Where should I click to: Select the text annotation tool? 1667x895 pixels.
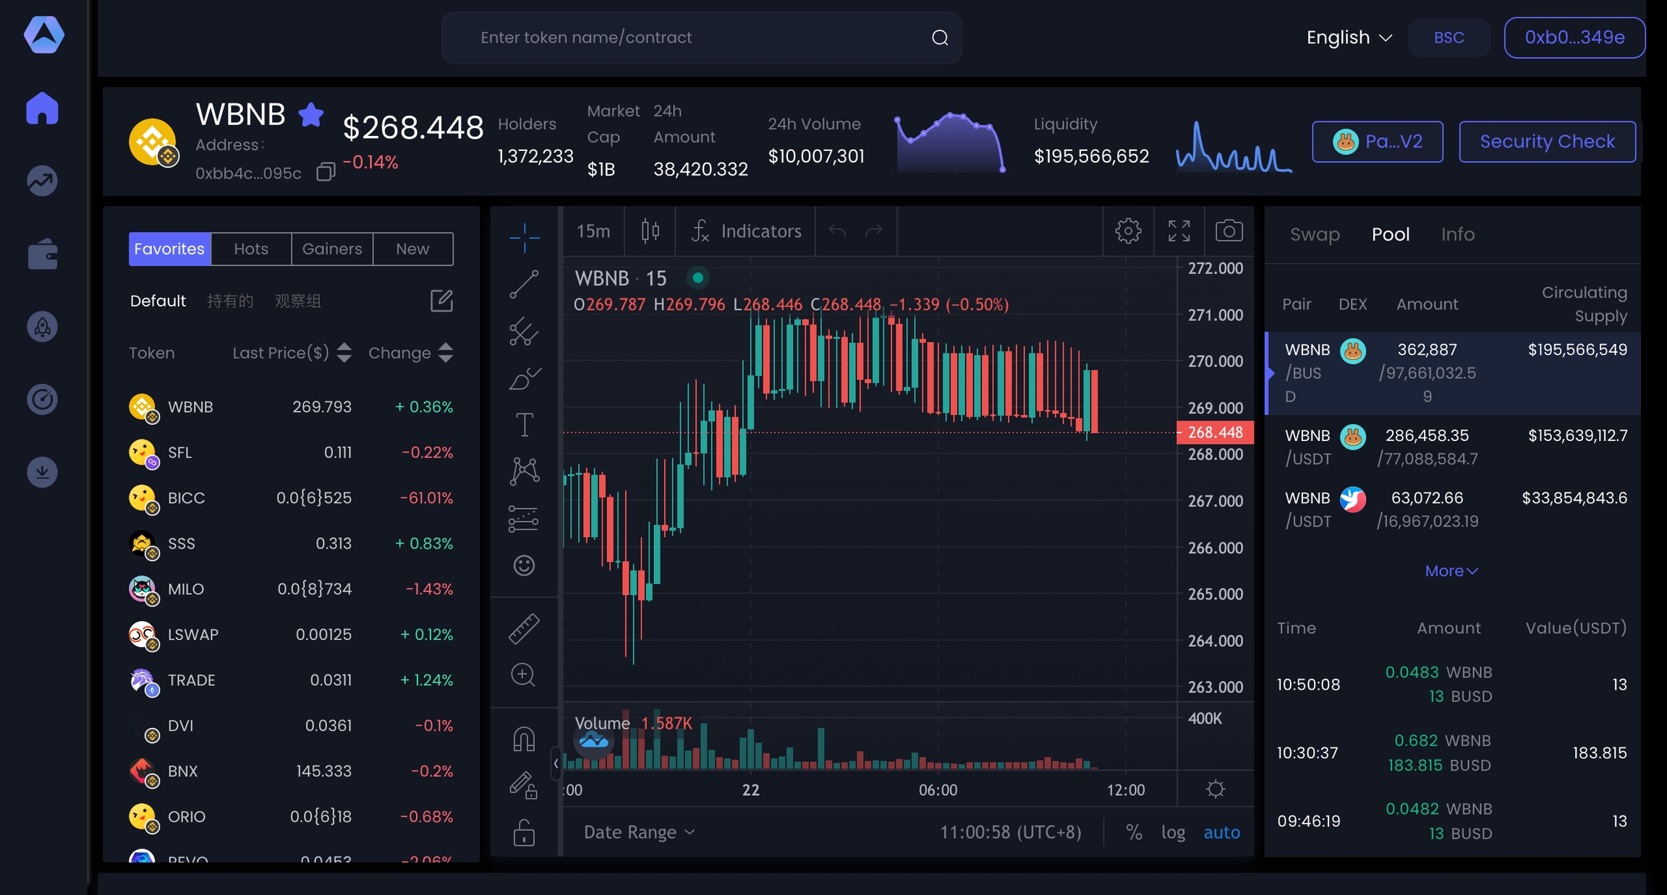tap(524, 425)
